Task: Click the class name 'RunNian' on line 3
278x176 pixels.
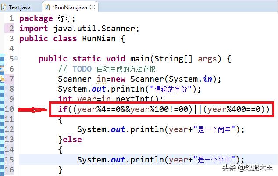Action: pyautogui.click(x=99, y=39)
